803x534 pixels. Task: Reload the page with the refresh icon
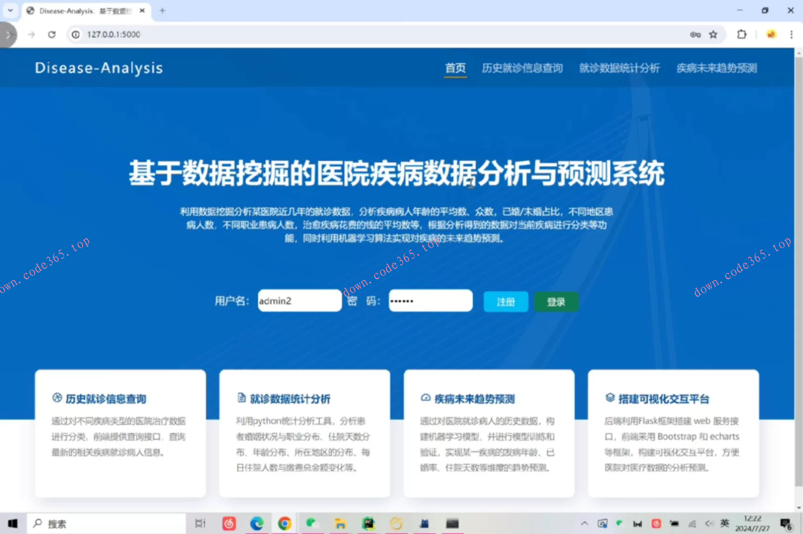click(x=51, y=35)
